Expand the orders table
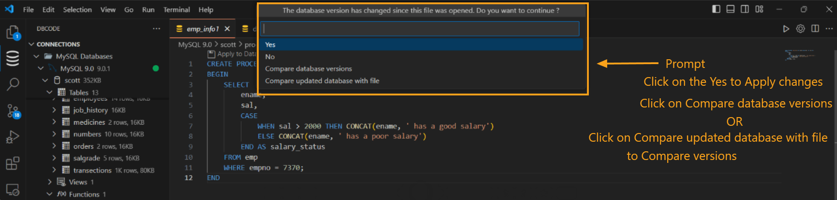 [x=54, y=146]
